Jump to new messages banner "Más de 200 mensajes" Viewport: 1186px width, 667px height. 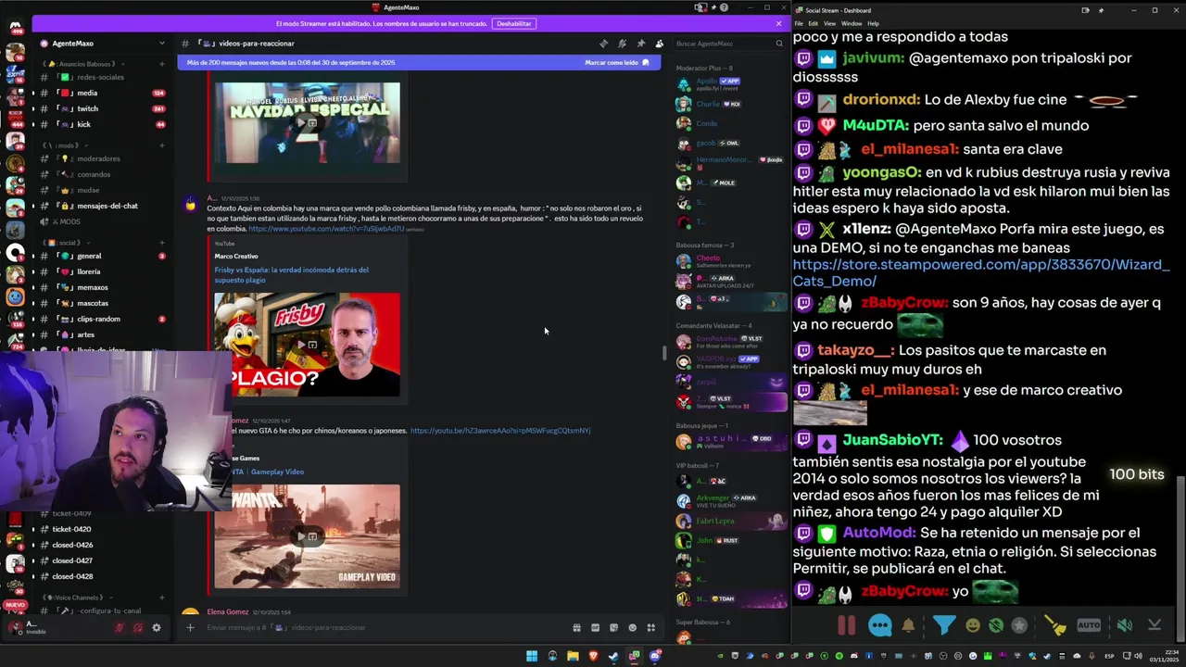click(419, 62)
